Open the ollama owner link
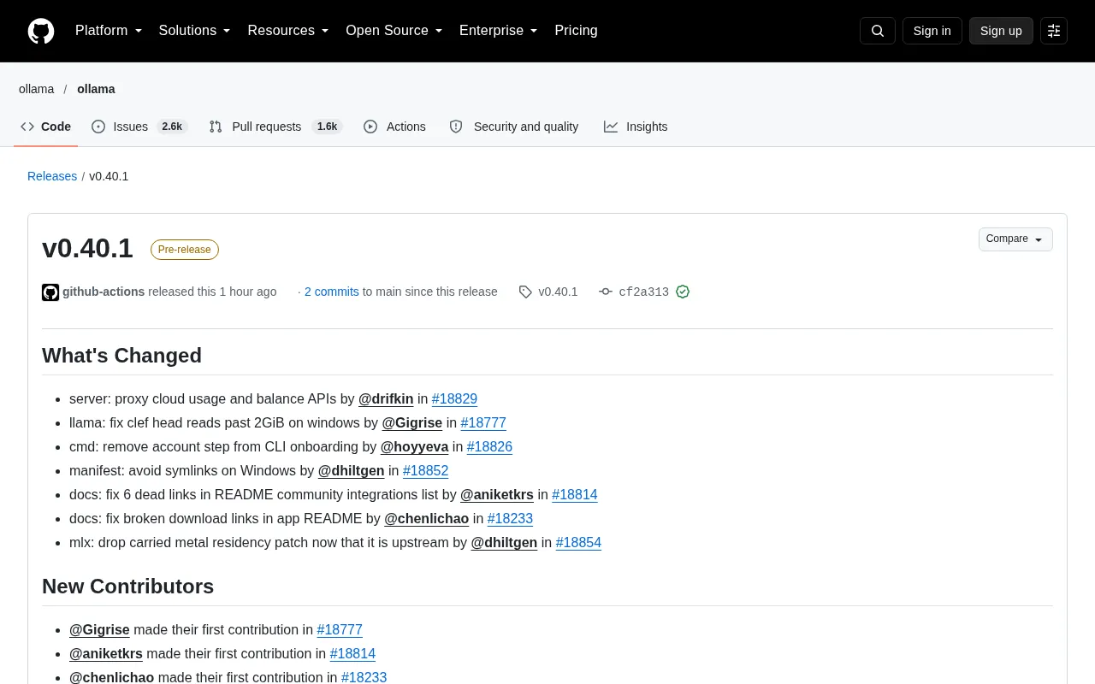 coord(36,89)
